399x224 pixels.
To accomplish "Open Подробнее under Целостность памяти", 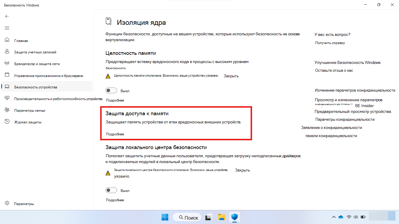I will [115, 100].
